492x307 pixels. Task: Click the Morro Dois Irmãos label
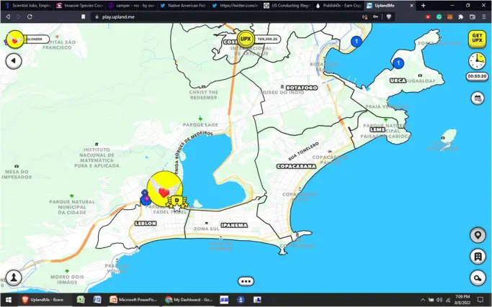click(x=67, y=280)
